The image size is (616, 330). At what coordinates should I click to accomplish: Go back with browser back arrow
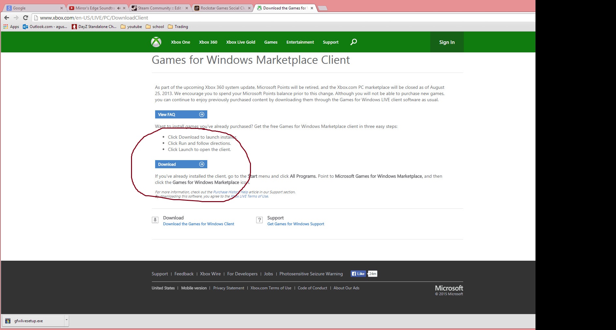[7, 18]
